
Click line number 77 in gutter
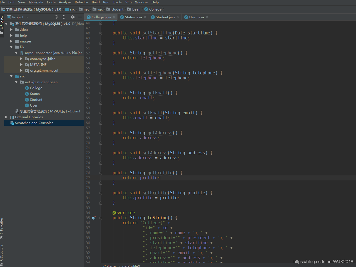88,178
